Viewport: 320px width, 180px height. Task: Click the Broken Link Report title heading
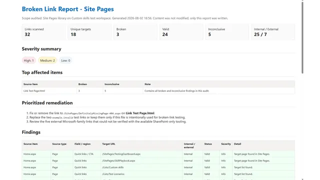pyautogui.click(x=68, y=9)
